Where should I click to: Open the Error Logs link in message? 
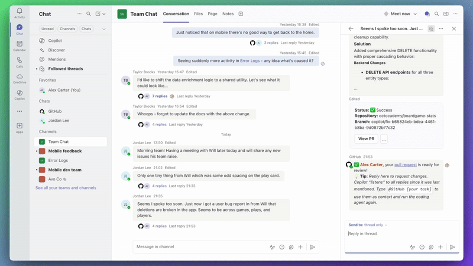point(250,61)
